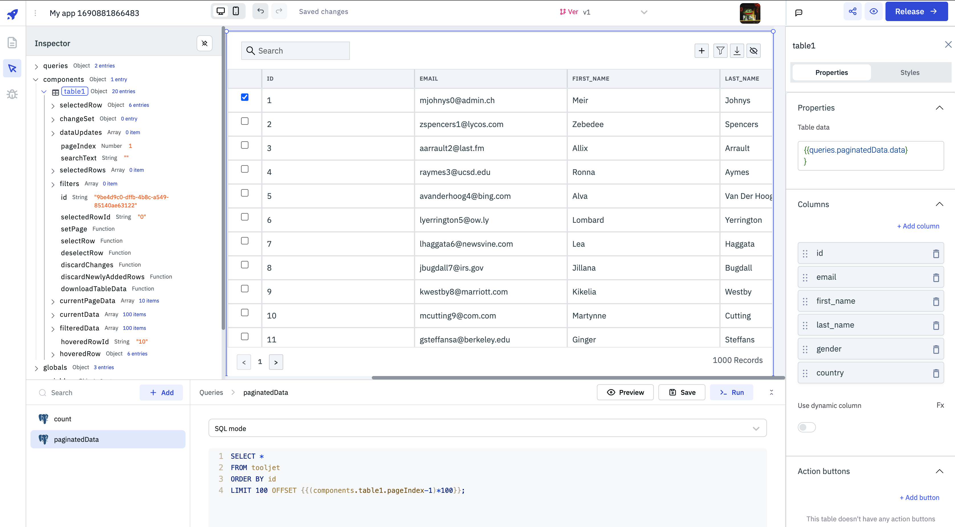This screenshot has width=955, height=527.
Task: Switch to mobile layout icon
Action: pyautogui.click(x=236, y=11)
